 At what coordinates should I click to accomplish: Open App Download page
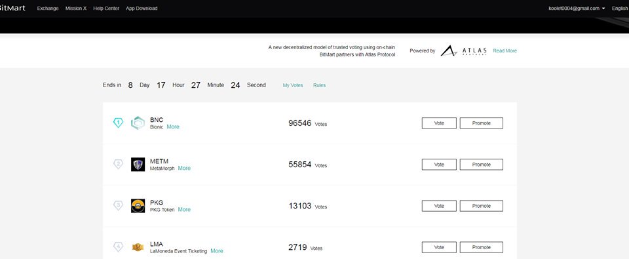click(142, 9)
